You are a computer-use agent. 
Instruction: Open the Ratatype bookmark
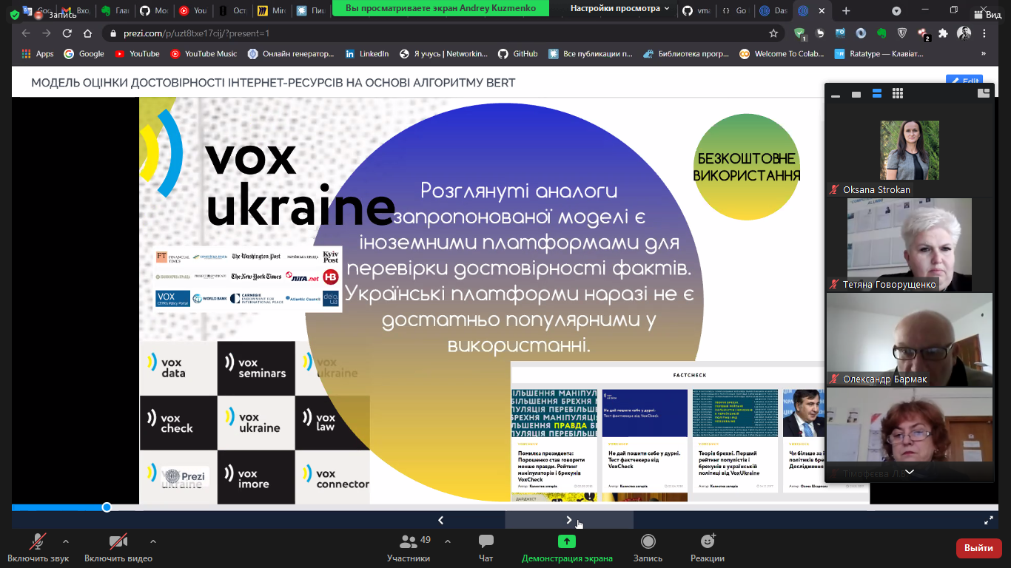(x=879, y=53)
